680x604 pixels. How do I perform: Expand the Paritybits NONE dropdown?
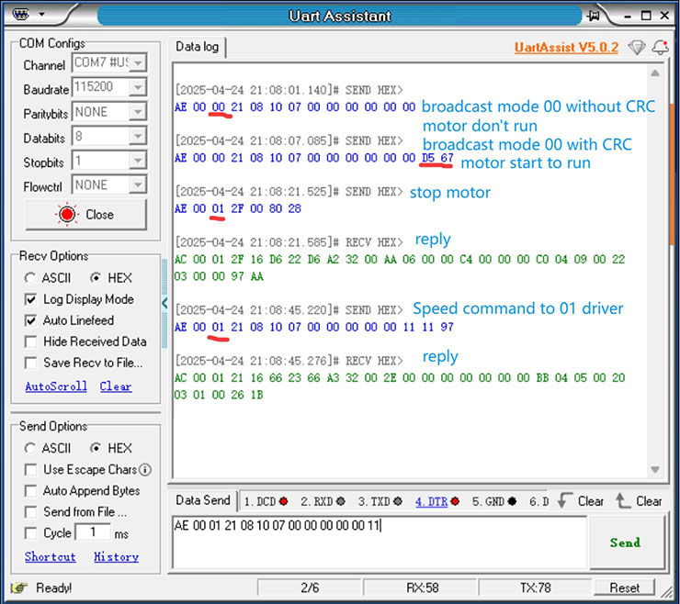tap(138, 112)
